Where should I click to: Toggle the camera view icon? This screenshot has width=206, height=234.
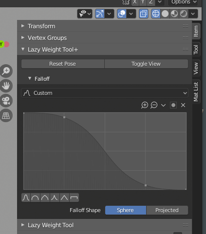6,101
